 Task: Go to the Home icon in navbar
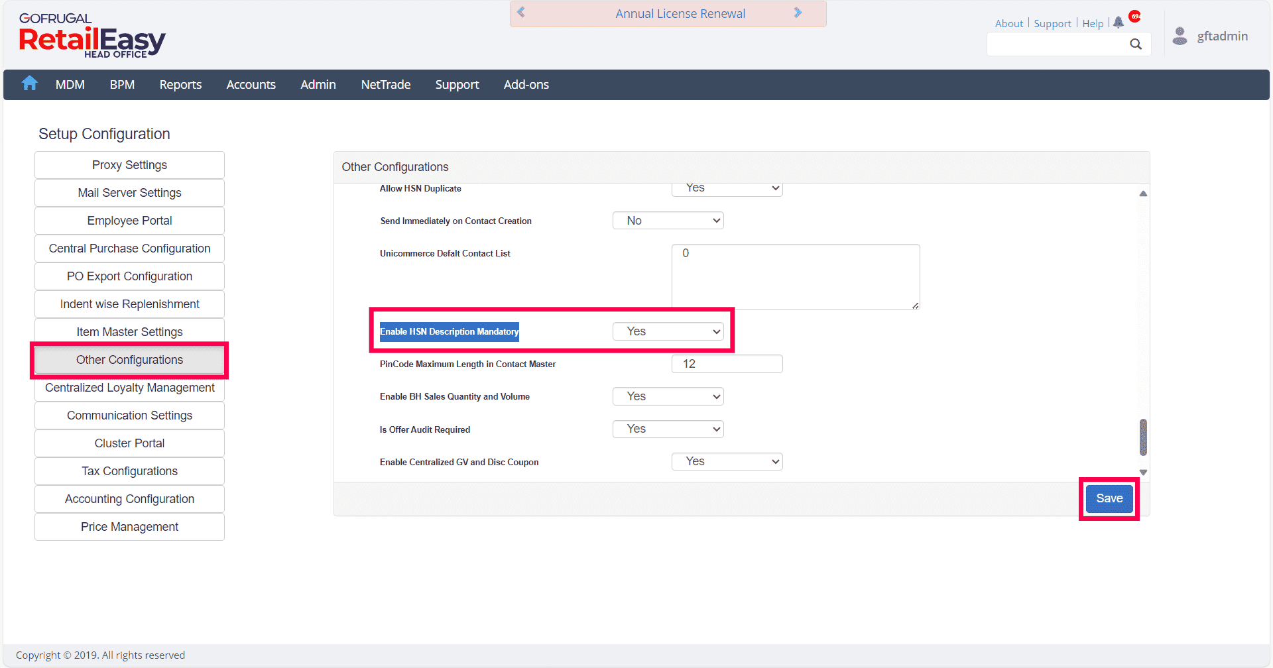click(x=30, y=83)
